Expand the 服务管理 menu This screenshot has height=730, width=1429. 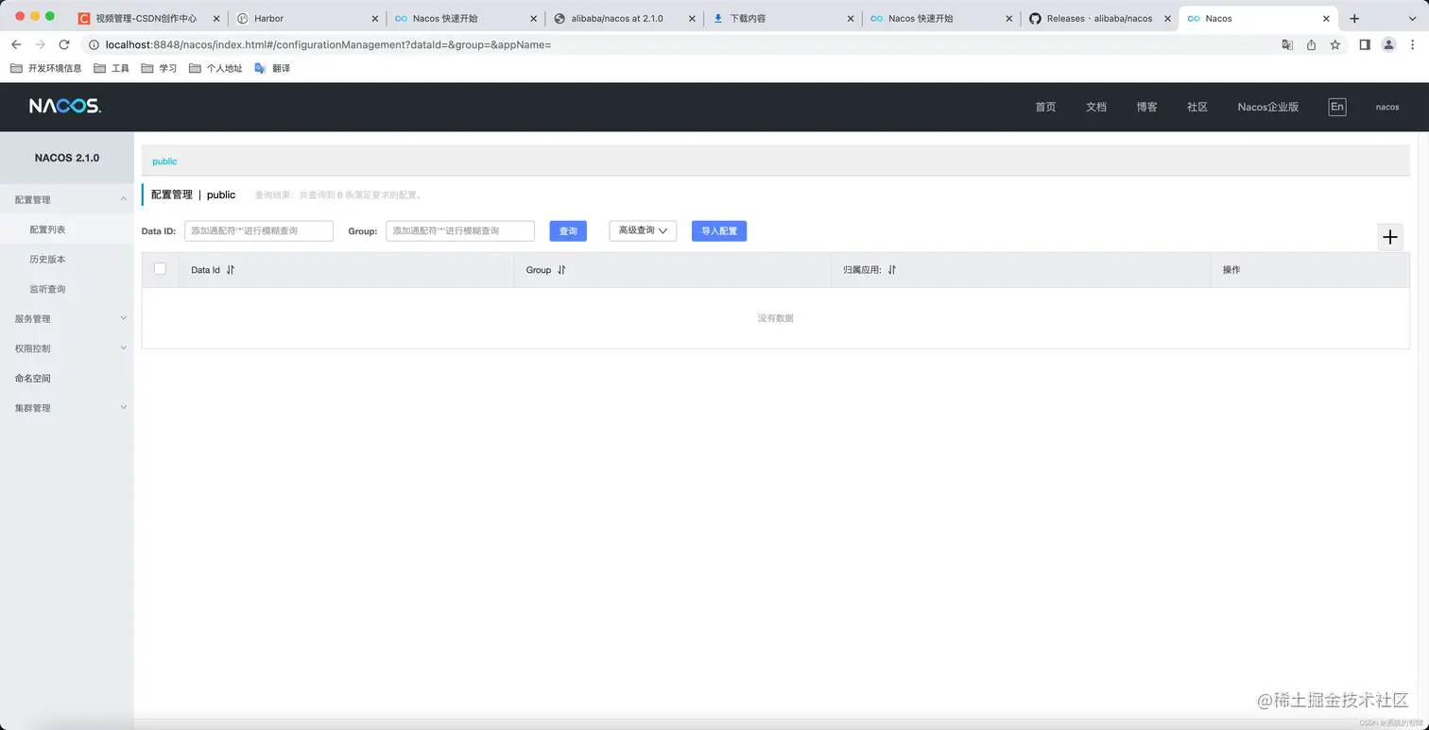[66, 318]
